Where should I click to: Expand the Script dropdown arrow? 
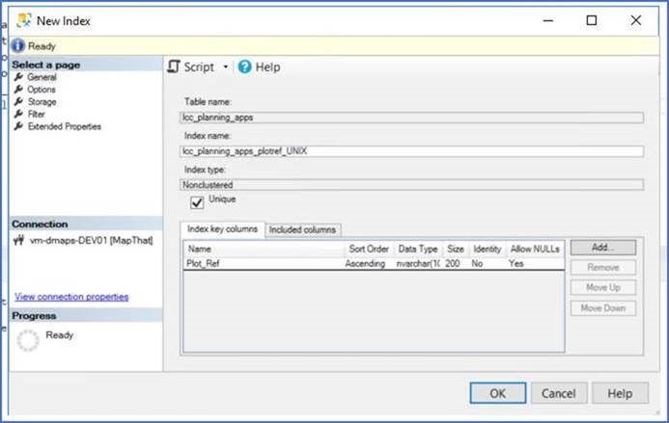coord(226,66)
